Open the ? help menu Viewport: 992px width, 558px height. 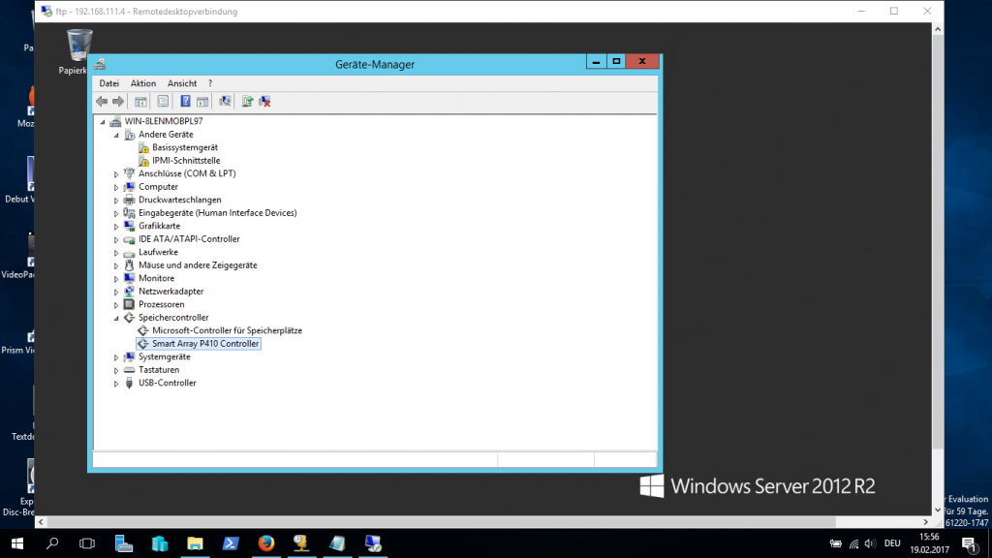210,83
